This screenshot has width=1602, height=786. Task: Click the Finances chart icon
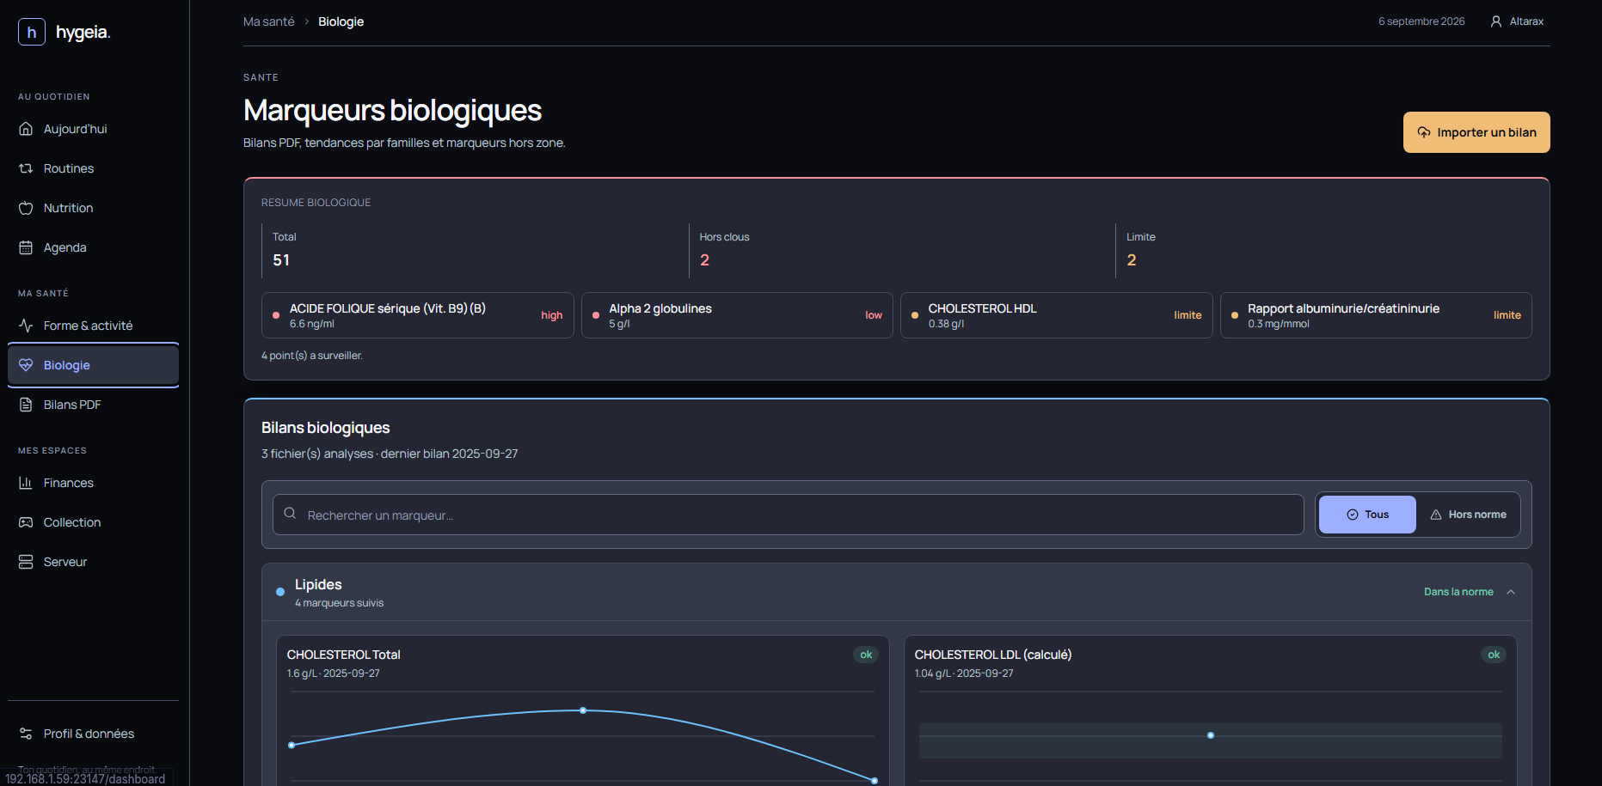[26, 483]
